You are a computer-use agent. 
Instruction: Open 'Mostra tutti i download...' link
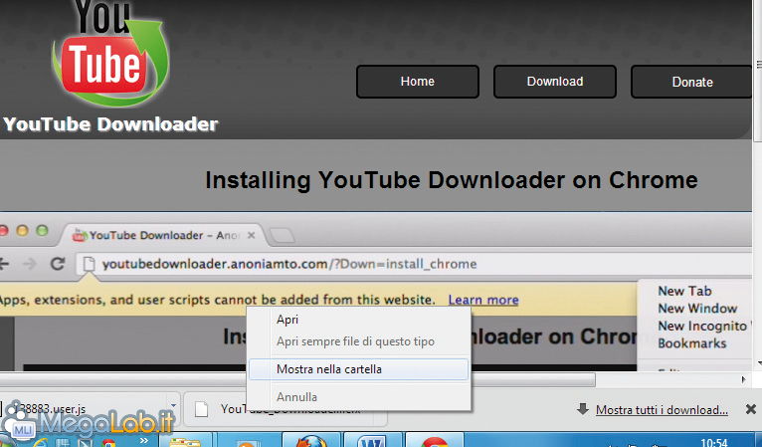coord(662,410)
